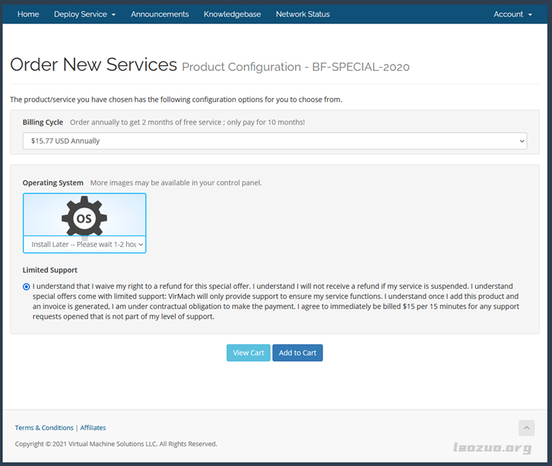Click the Order New Services heading
The image size is (552, 466).
[x=94, y=65]
